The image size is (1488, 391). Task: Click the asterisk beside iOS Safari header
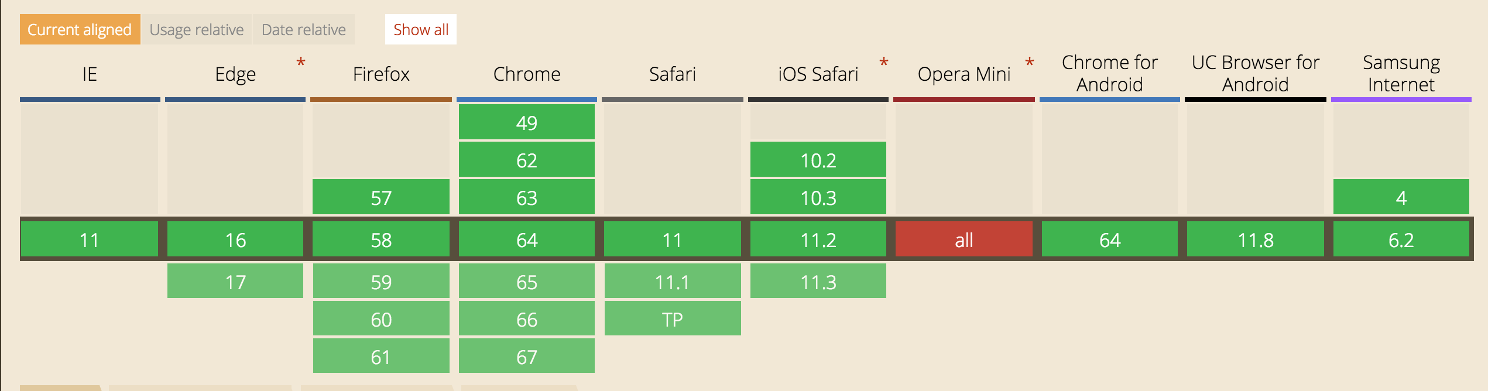click(x=884, y=62)
